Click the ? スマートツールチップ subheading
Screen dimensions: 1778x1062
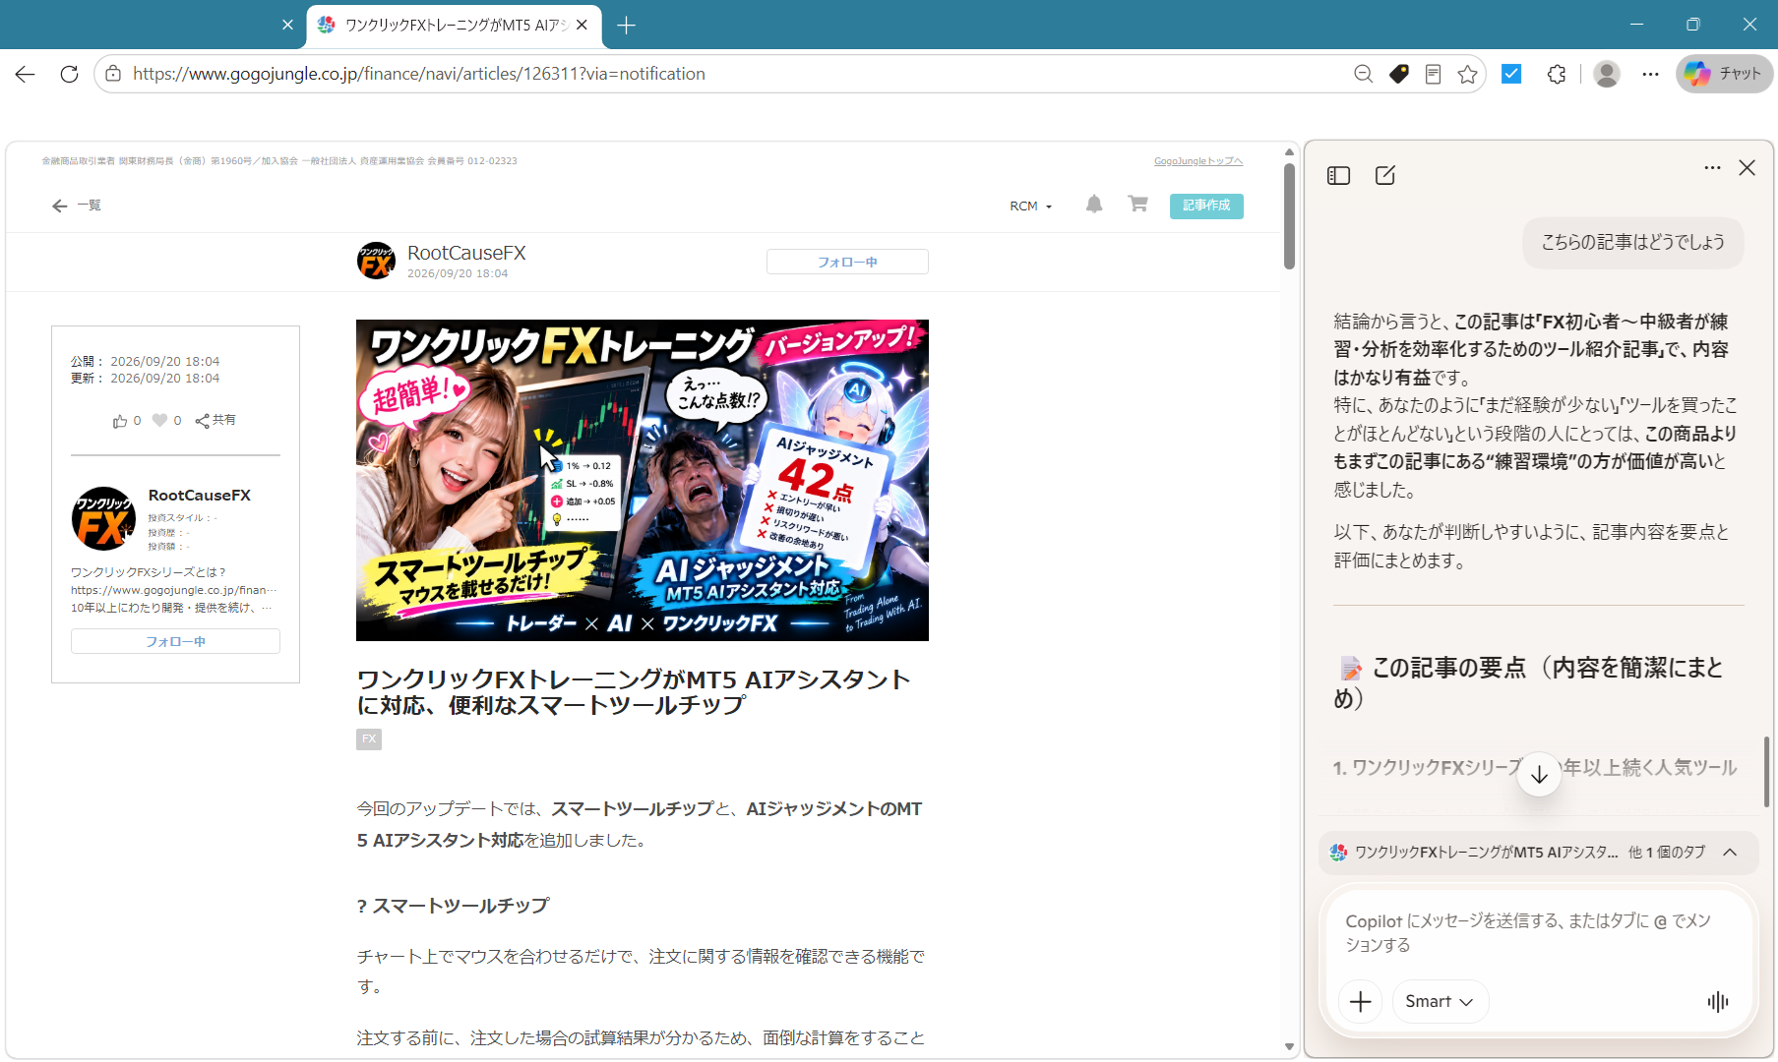tap(453, 906)
